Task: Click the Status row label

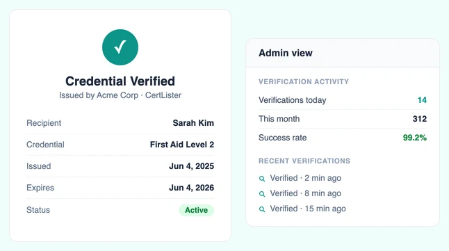Action: 38,210
